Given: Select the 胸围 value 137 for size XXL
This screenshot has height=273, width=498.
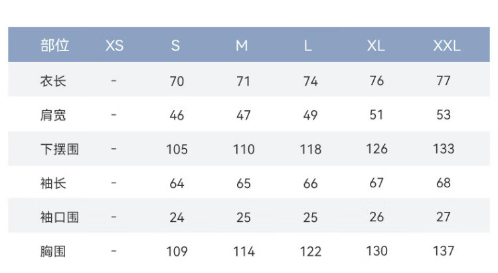Looking at the screenshot, I should click(444, 250).
